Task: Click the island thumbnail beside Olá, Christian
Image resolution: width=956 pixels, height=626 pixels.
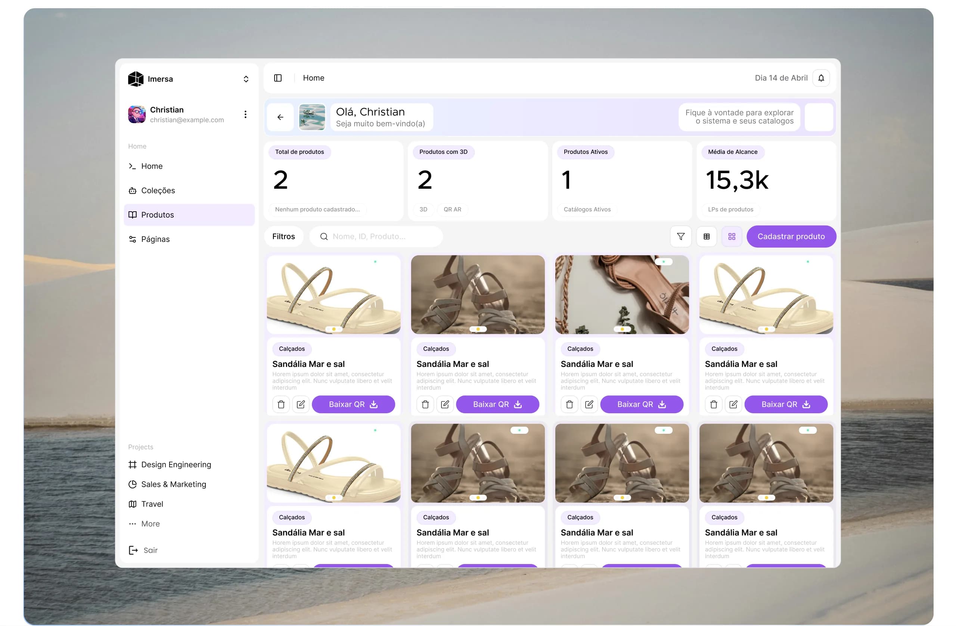Action: pos(312,117)
